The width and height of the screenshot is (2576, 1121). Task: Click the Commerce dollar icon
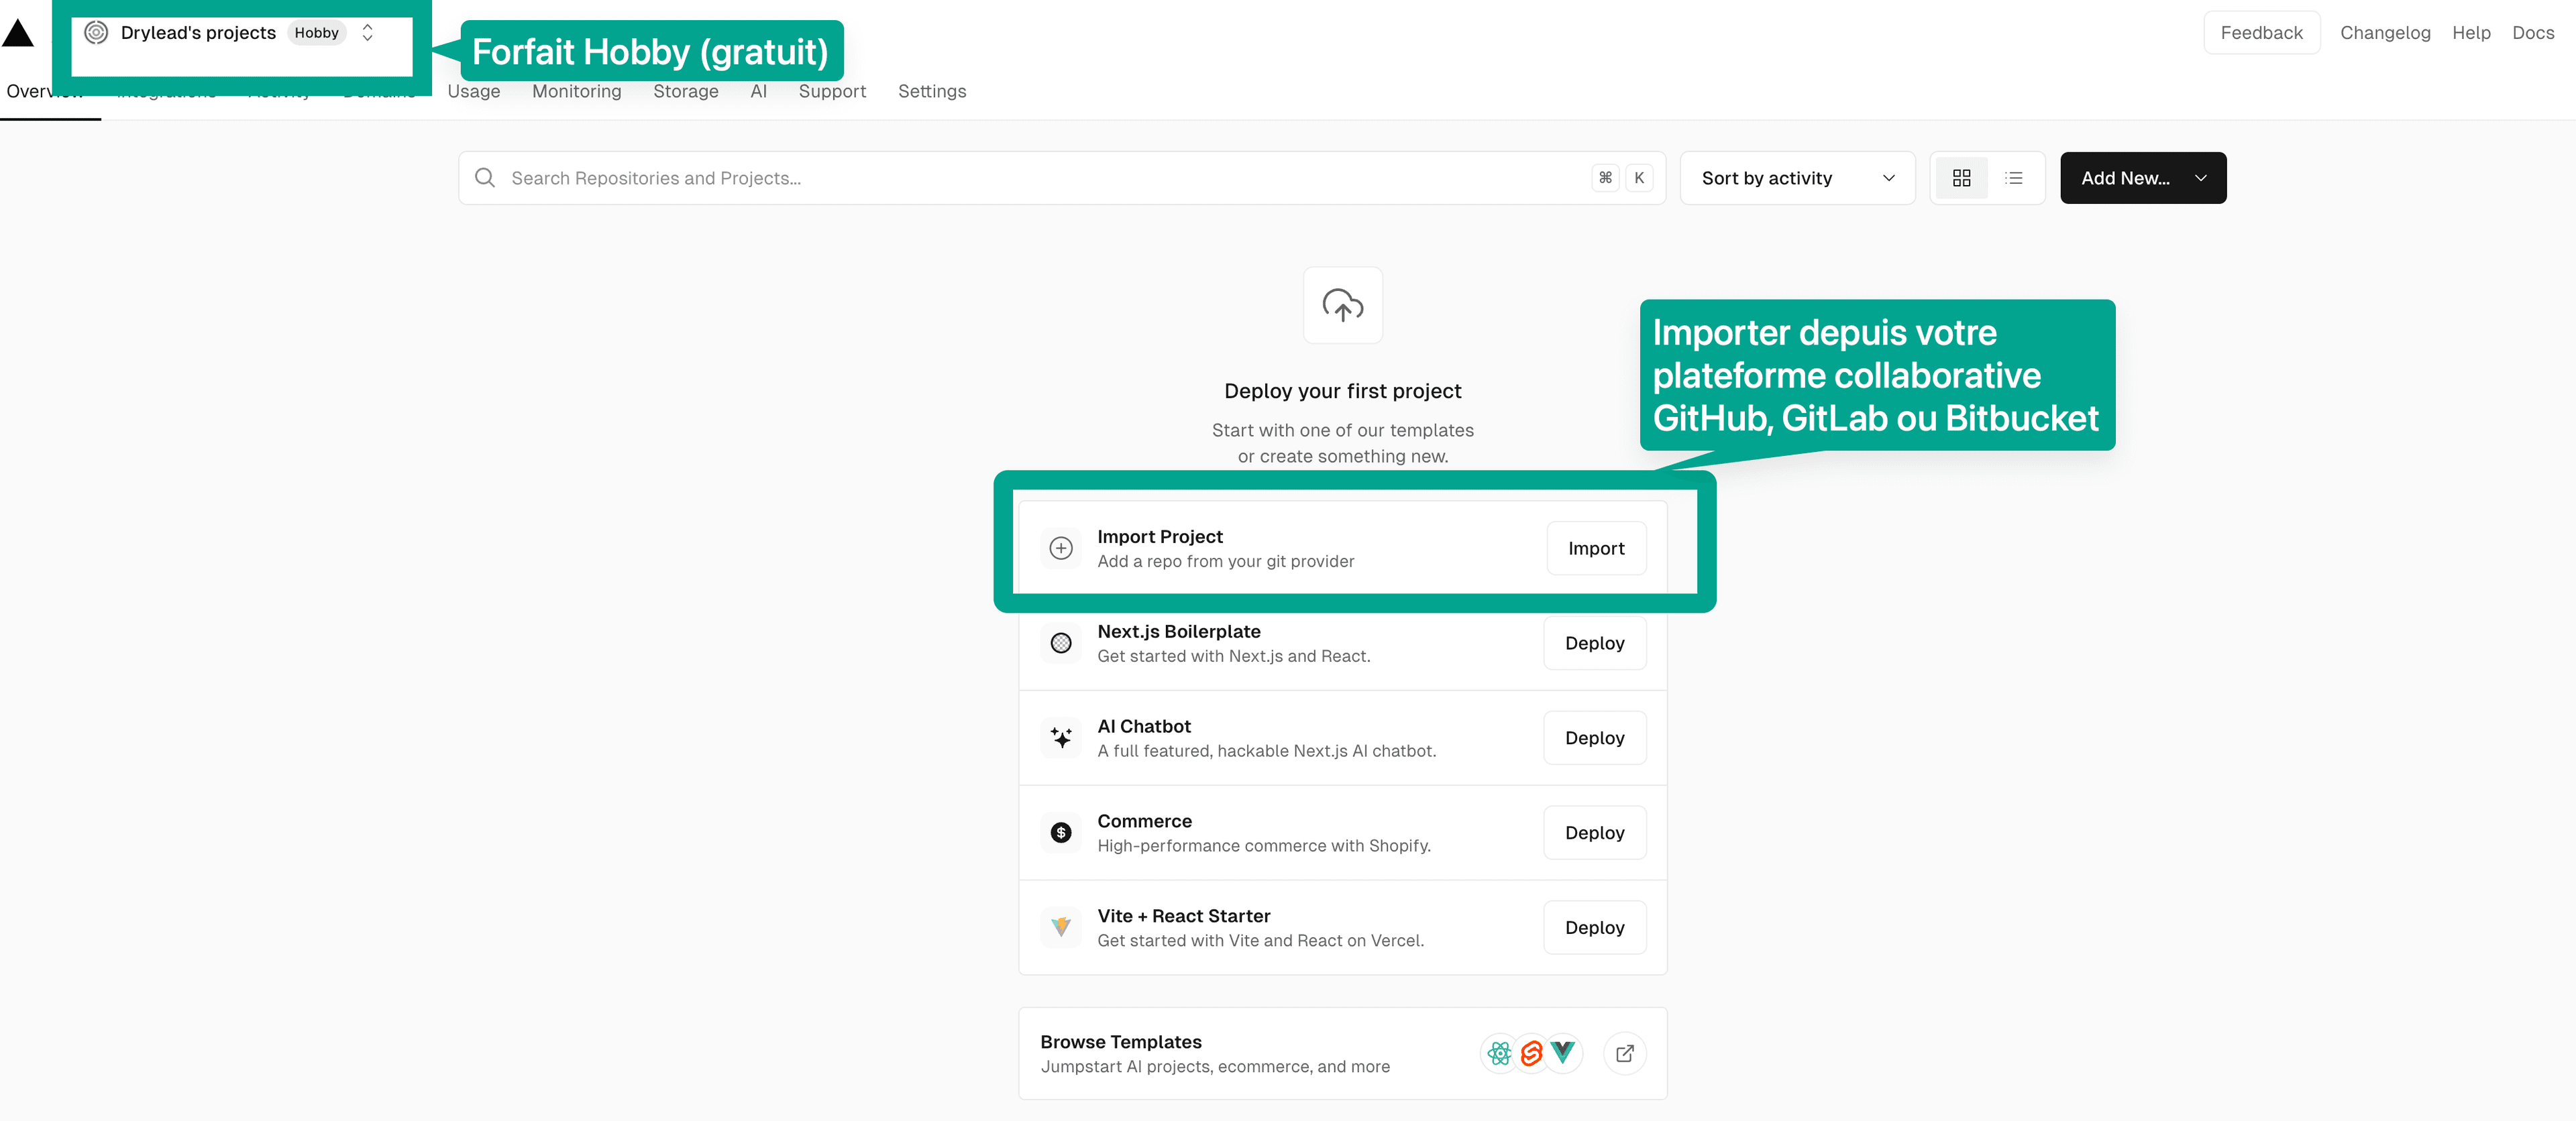[x=1061, y=833]
